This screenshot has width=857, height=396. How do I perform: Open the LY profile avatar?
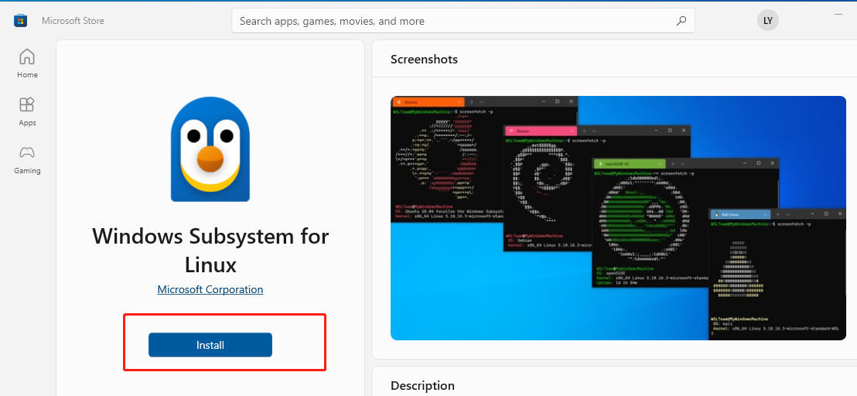tap(767, 21)
